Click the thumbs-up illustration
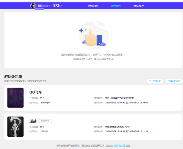Screen dimensions: 183x149 [94, 35]
